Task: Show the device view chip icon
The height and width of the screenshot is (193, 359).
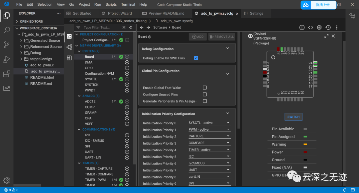Action: (x=319, y=28)
